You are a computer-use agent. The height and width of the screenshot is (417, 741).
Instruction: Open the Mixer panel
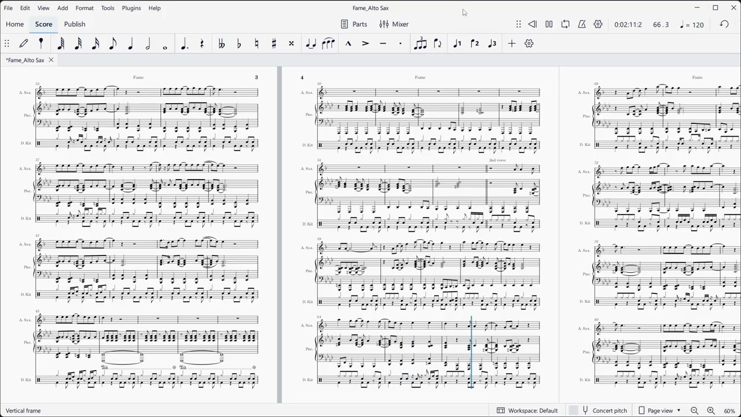pos(394,24)
